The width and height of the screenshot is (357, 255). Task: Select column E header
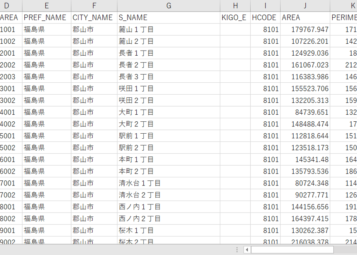(47, 6)
